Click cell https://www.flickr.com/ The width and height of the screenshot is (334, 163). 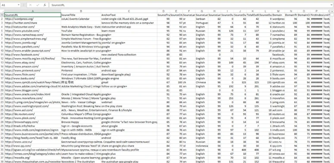click(33, 74)
